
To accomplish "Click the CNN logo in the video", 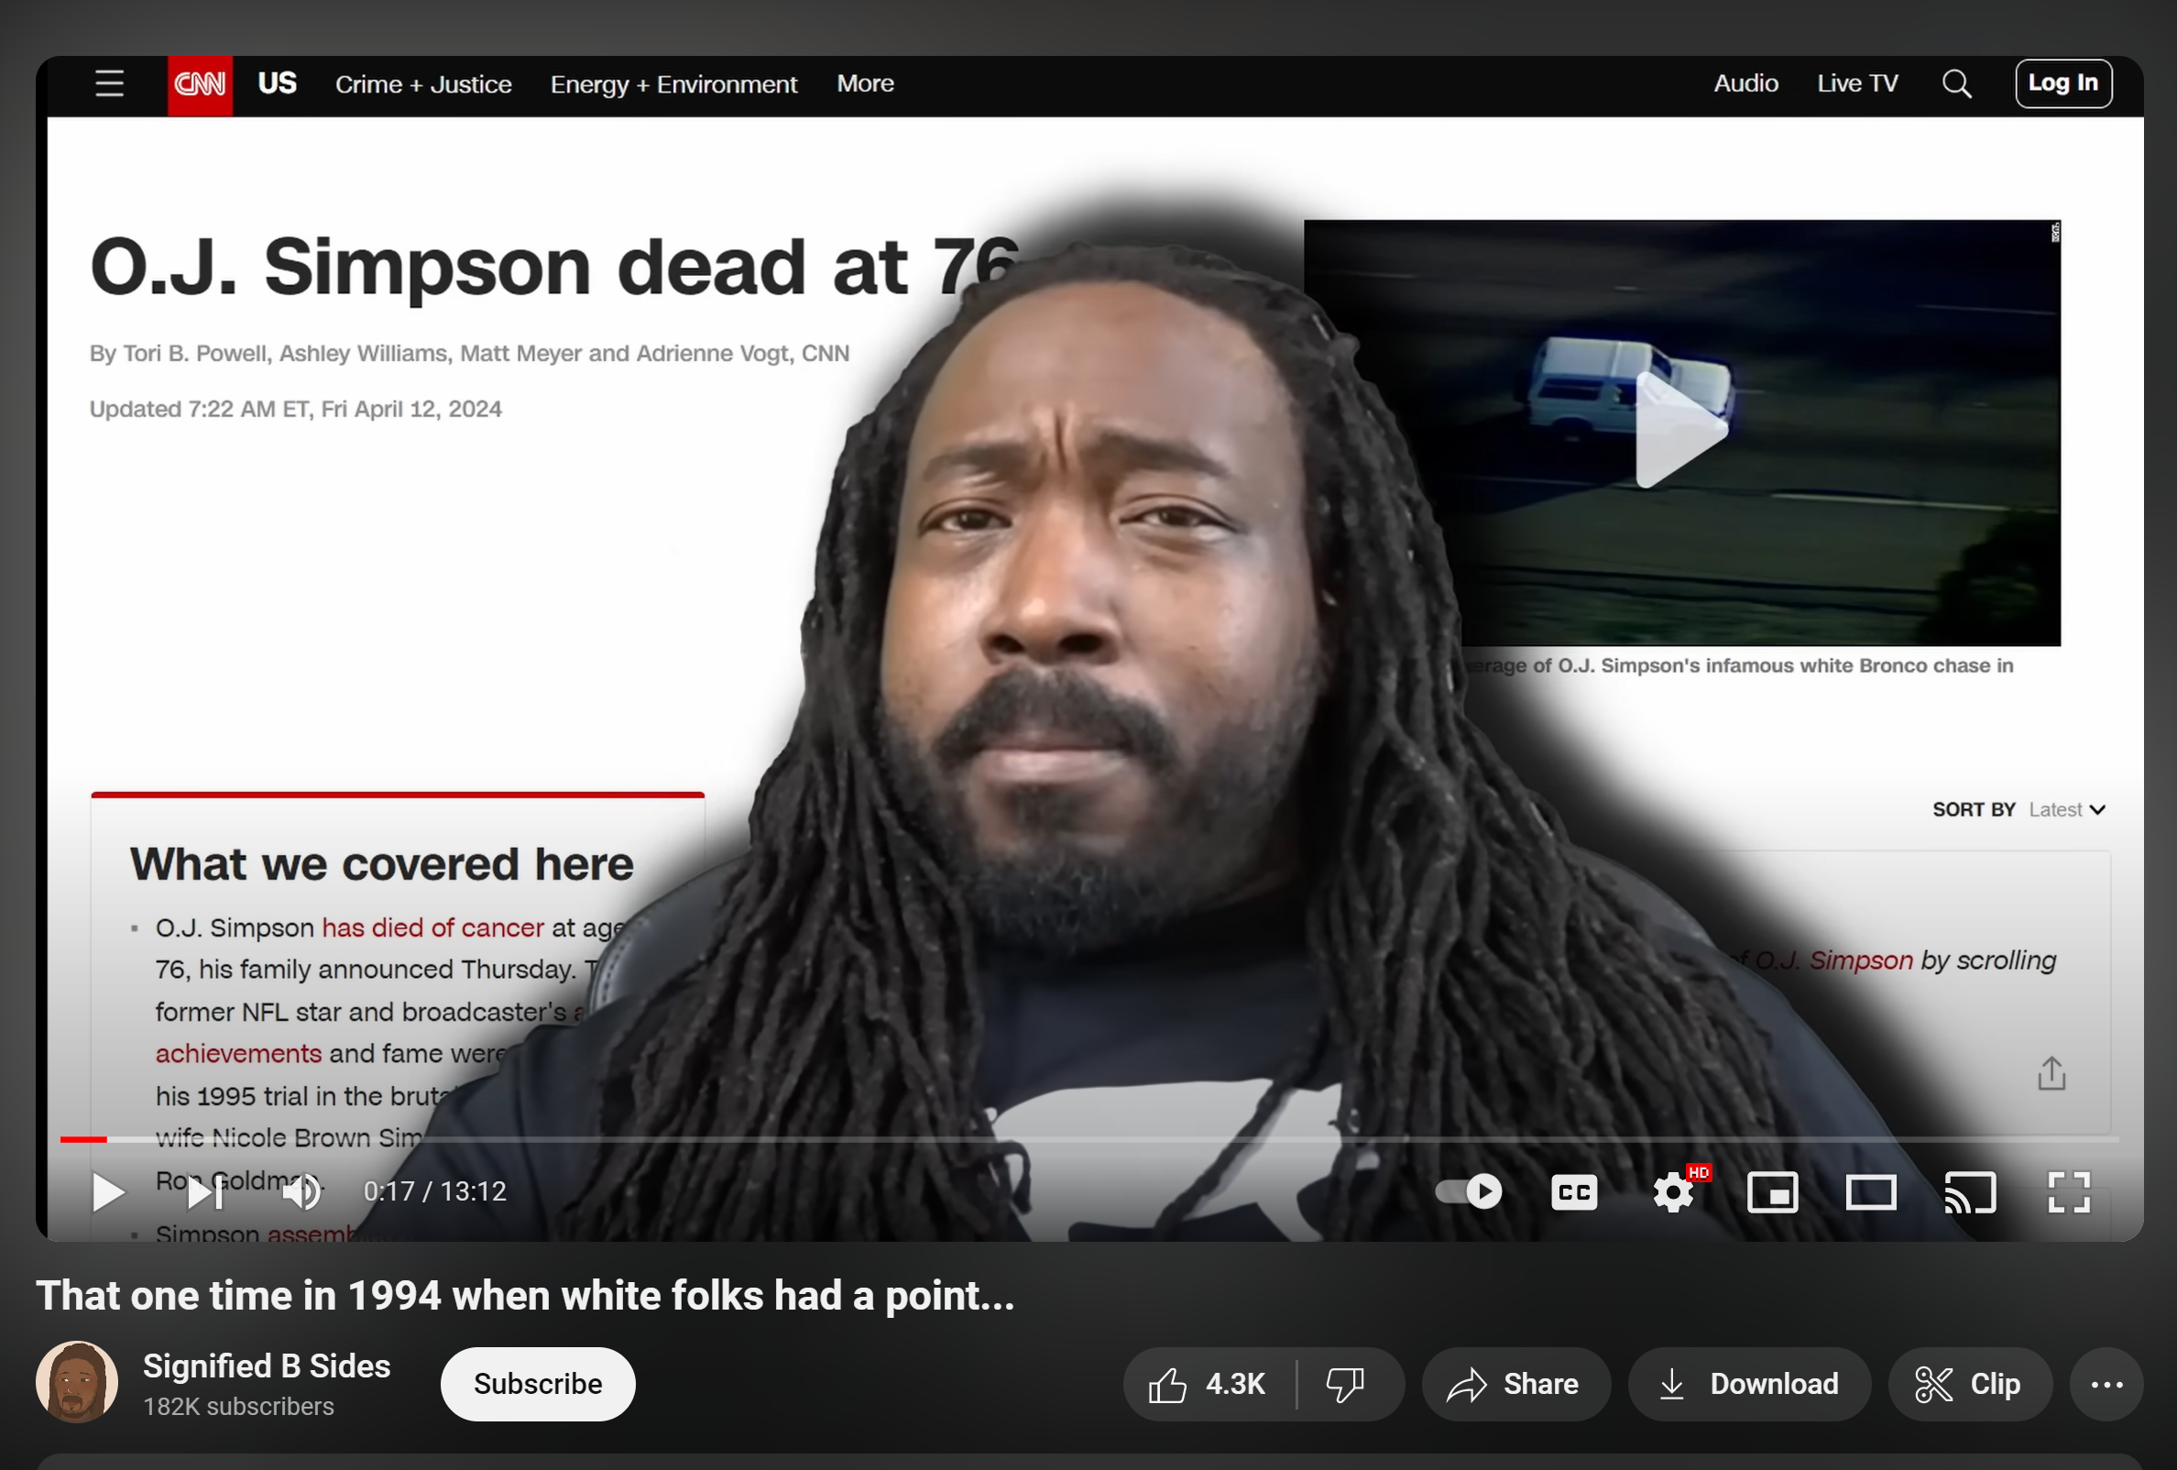I will (201, 84).
